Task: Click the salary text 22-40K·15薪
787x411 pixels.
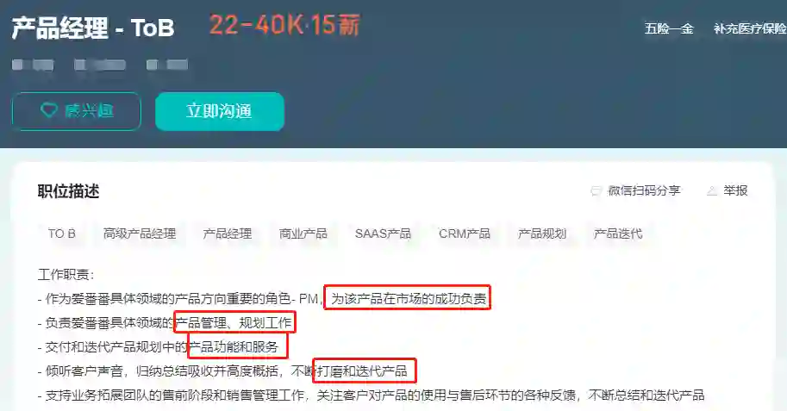Action: pos(284,25)
